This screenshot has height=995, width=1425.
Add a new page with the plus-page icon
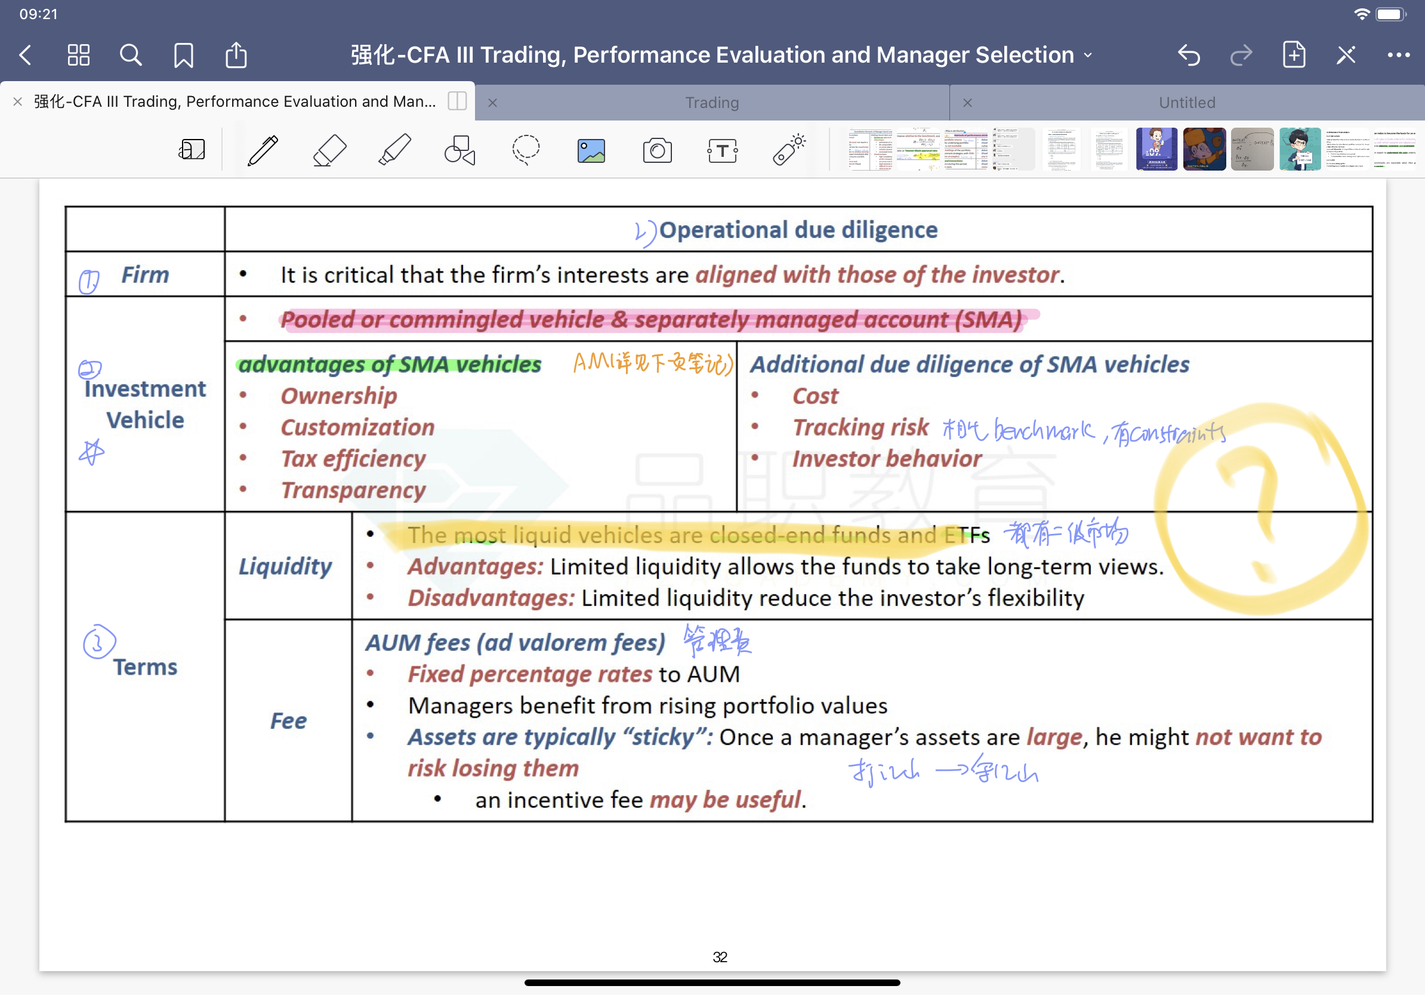point(1294,55)
